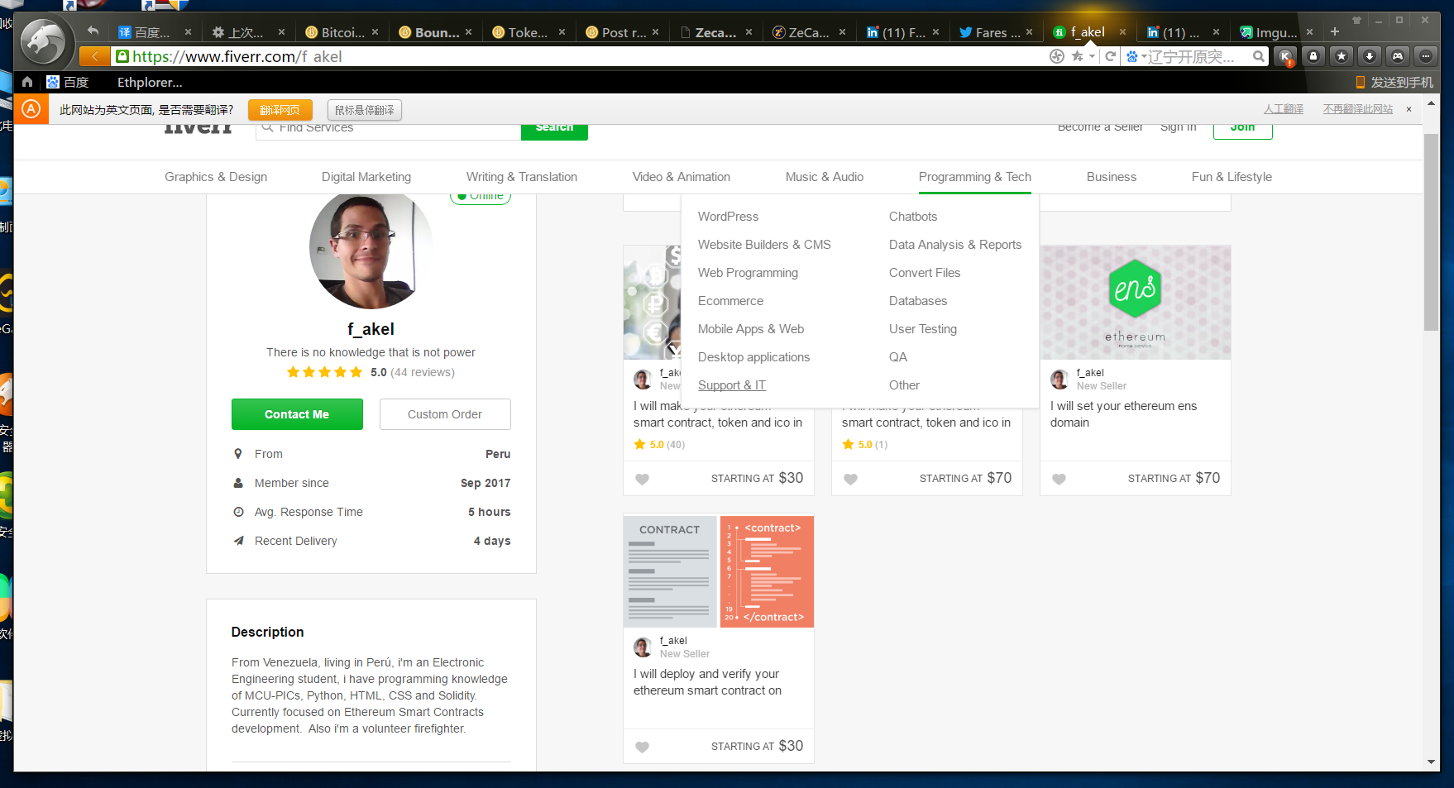Select Support & IT submenu item
Screen dimensions: 1454x788
click(x=732, y=385)
